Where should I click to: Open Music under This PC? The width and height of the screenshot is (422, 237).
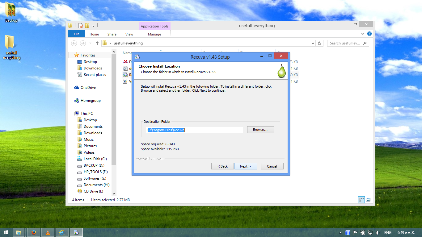88,139
